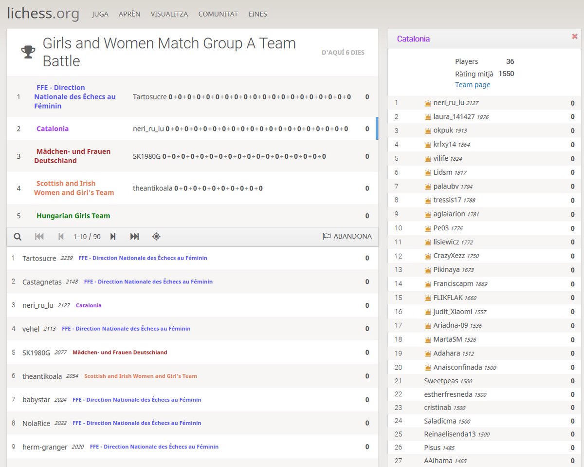Open player babystar in standings list

click(36, 400)
